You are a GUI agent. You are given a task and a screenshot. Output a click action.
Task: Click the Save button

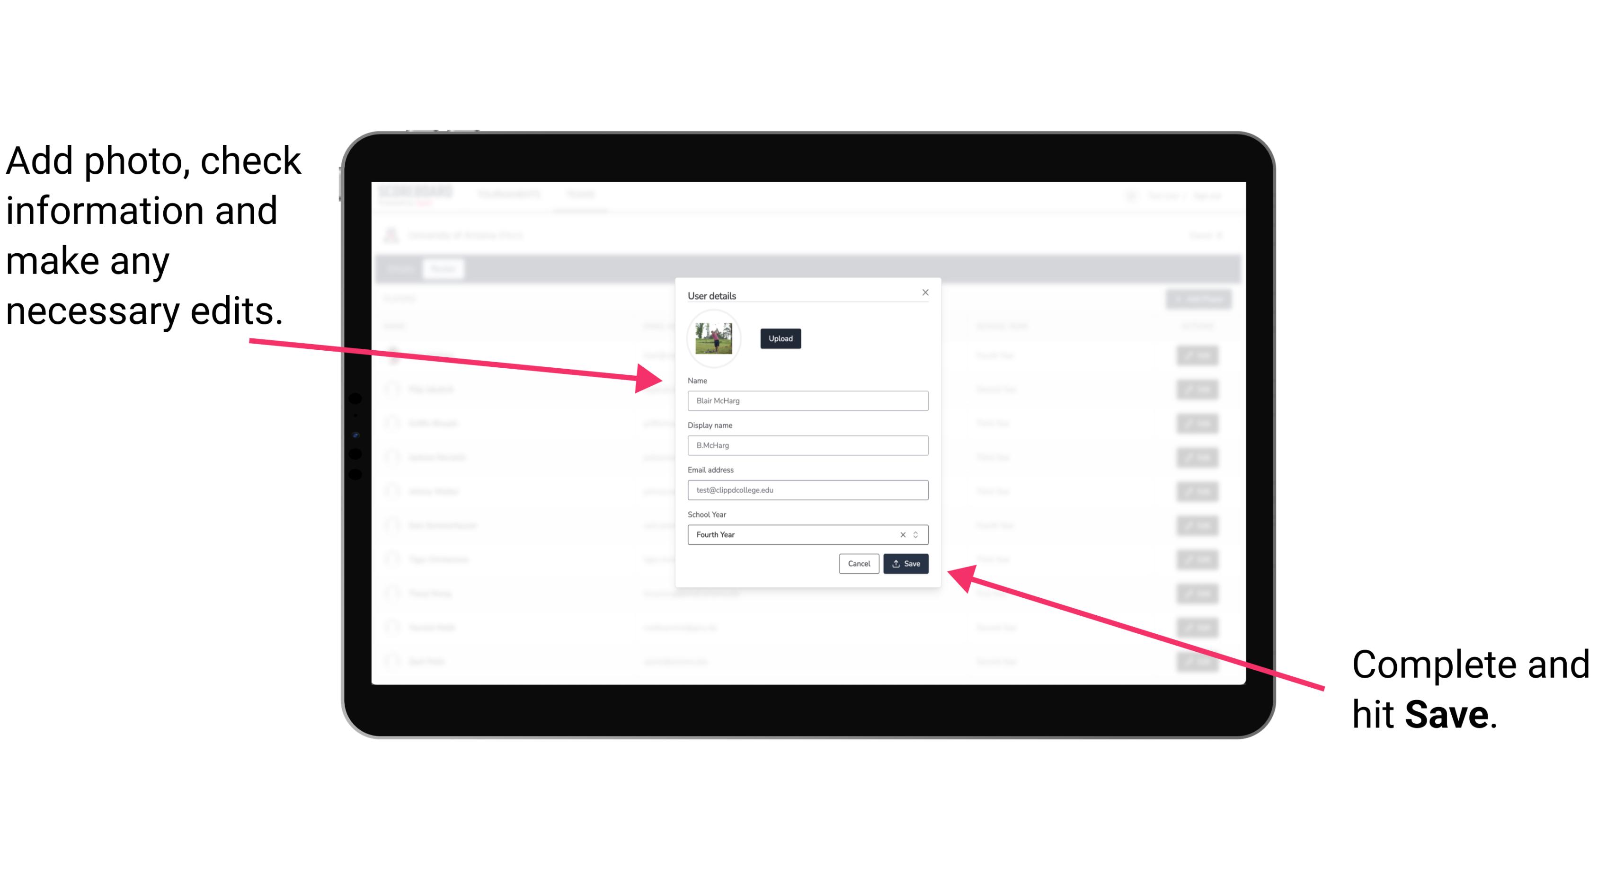(x=905, y=564)
